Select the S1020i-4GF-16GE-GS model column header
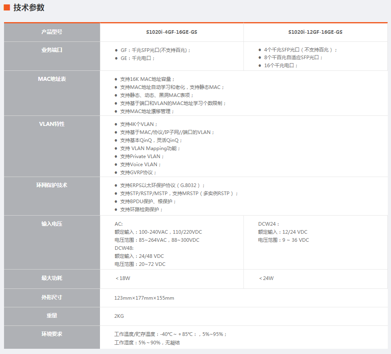The width and height of the screenshot is (391, 354). (x=172, y=32)
